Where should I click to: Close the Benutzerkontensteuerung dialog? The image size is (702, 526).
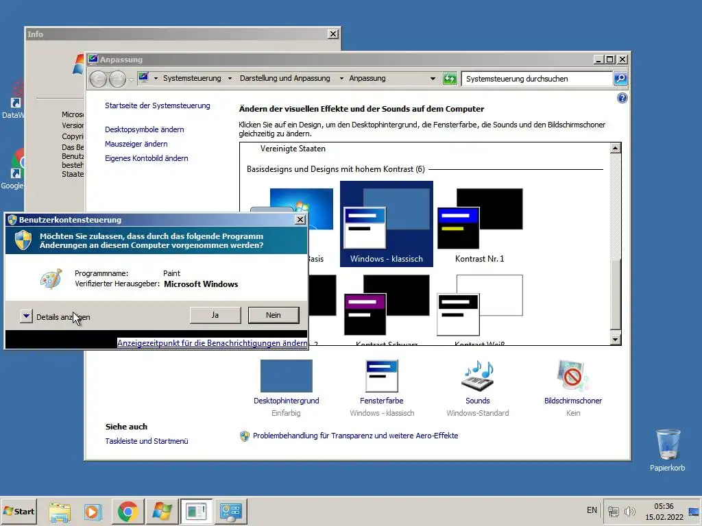tap(300, 220)
